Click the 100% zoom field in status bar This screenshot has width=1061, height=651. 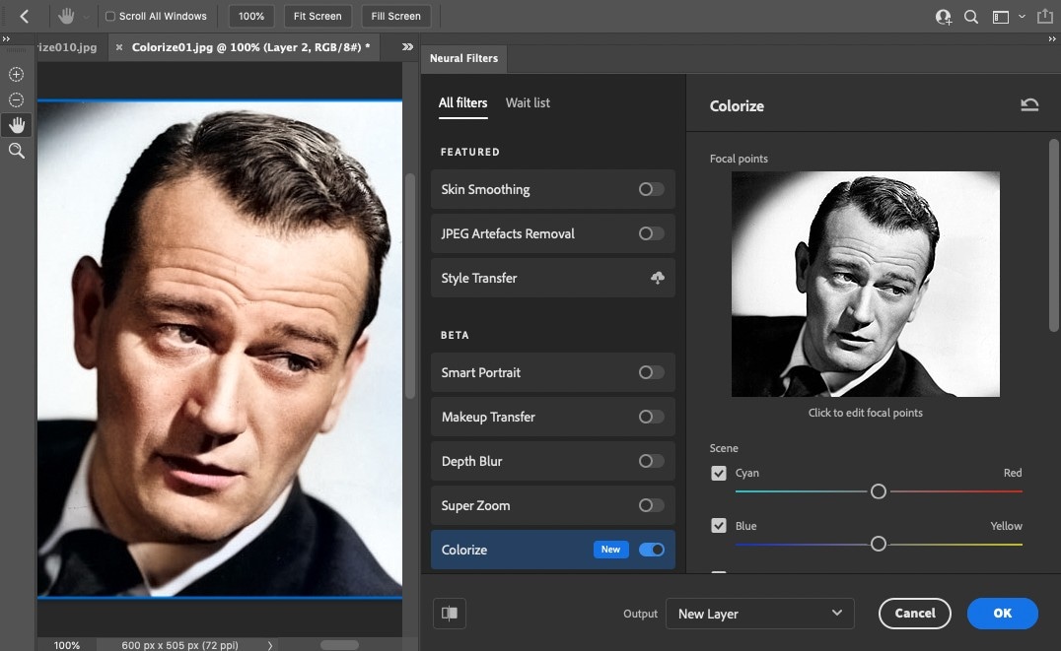[66, 645]
